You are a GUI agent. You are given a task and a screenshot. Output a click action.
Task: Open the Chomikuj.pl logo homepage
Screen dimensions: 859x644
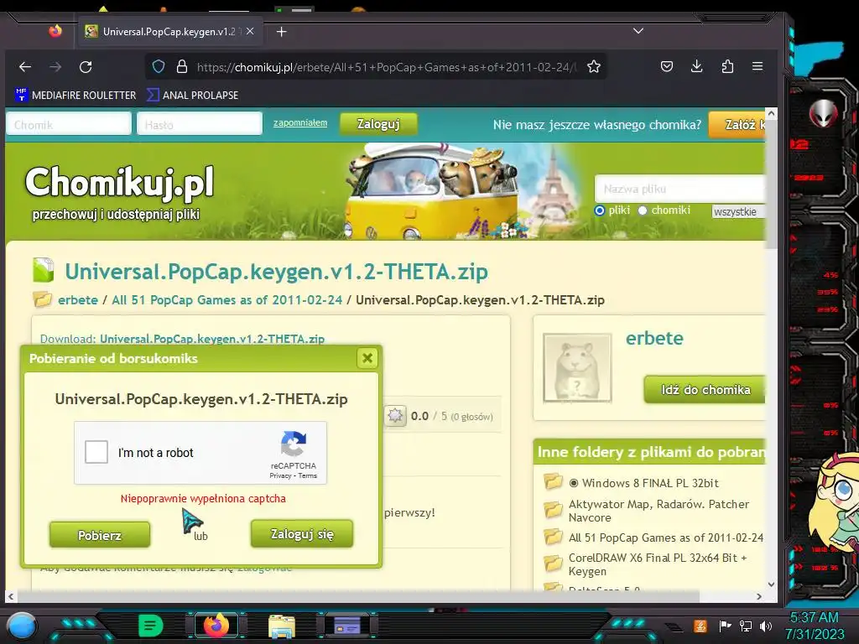click(119, 182)
